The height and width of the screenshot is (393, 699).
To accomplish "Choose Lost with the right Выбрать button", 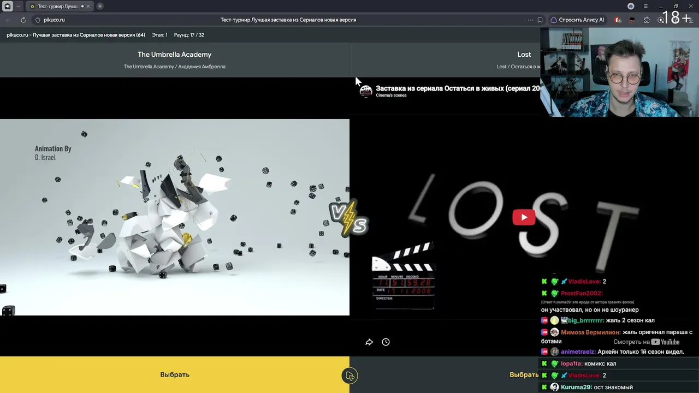I will [x=524, y=374].
